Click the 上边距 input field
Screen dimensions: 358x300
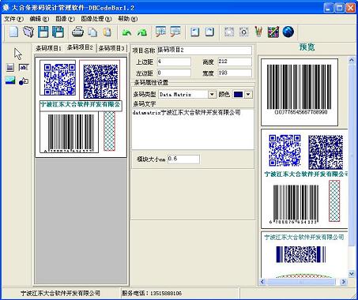click(x=174, y=62)
